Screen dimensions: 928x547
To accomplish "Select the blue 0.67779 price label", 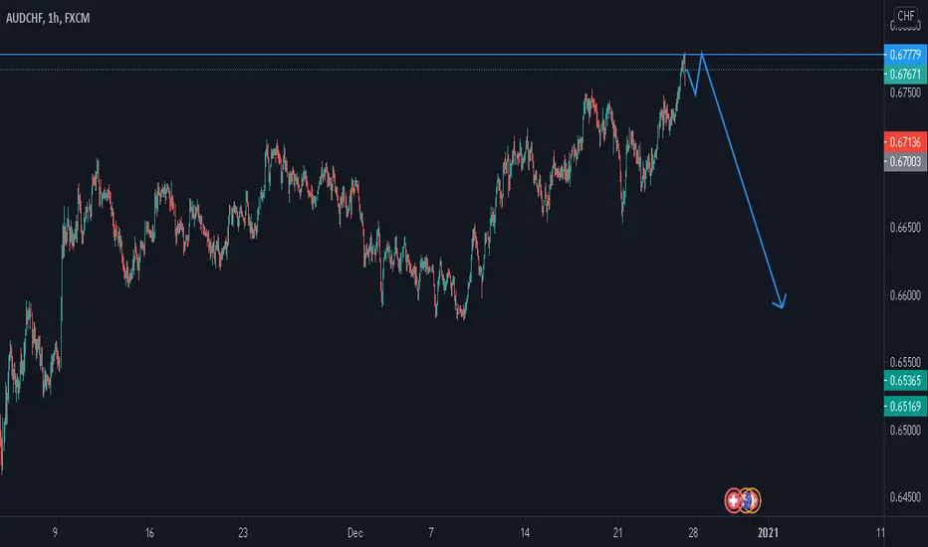I will click(x=905, y=55).
